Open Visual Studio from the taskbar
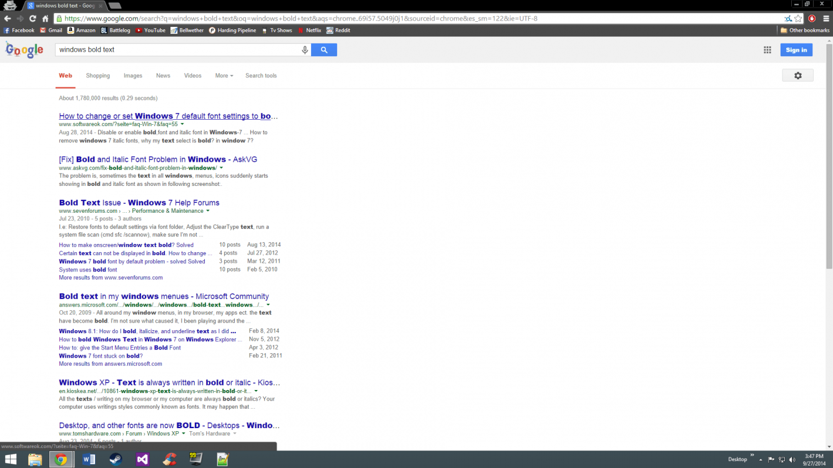The image size is (833, 468). (x=142, y=460)
